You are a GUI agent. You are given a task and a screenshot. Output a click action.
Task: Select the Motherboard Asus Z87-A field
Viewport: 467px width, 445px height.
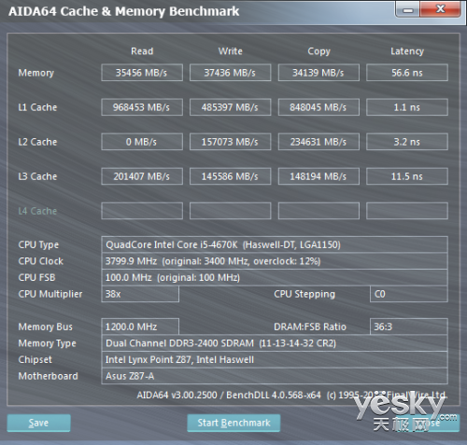275,376
